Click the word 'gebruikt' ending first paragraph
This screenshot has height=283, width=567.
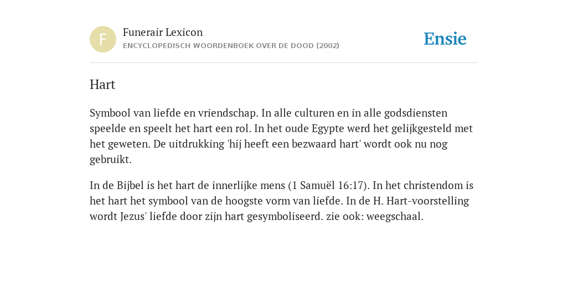[x=110, y=160]
